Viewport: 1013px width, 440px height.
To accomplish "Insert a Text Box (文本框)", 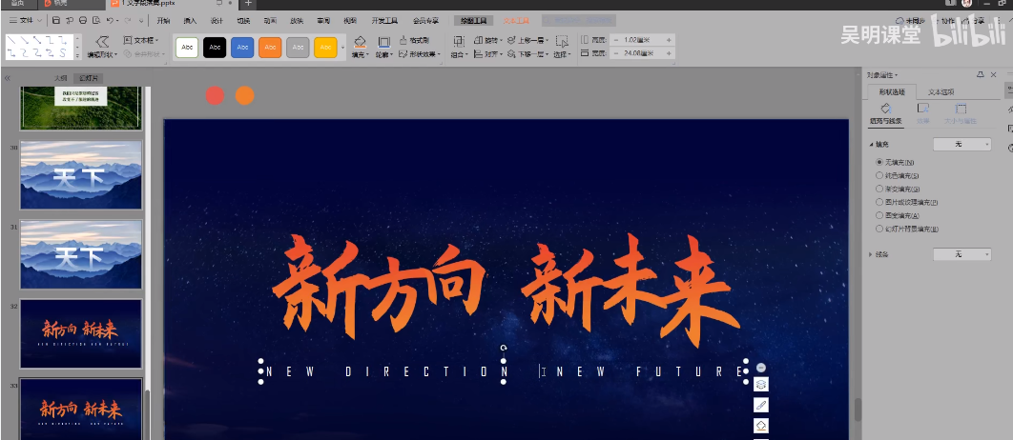I will [140, 41].
